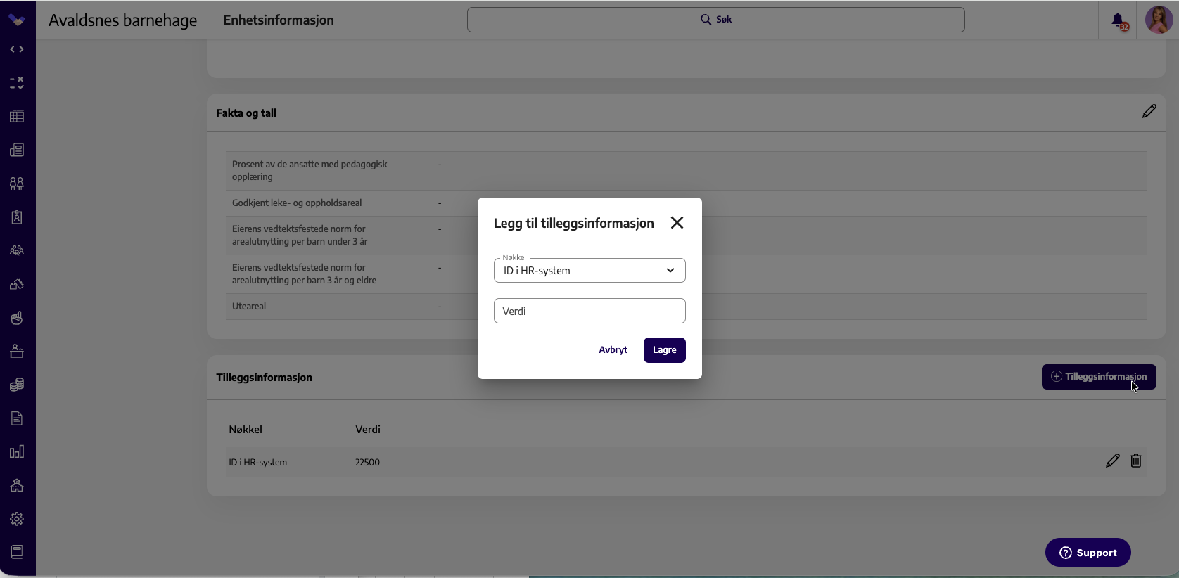The height and width of the screenshot is (578, 1179).
Task: Click the Søk search bar
Action: pyautogui.click(x=715, y=20)
